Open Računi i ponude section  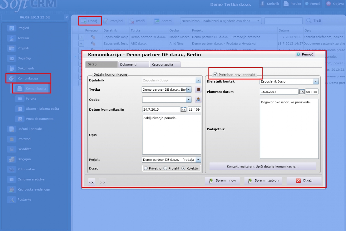pyautogui.click(x=30, y=129)
